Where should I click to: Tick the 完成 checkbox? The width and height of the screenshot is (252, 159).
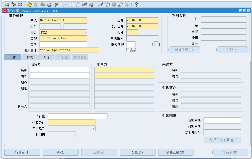pos(128,50)
